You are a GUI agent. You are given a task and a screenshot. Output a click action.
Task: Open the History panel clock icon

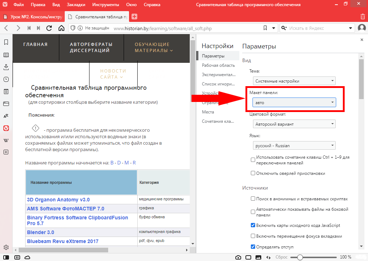[x=6, y=79]
